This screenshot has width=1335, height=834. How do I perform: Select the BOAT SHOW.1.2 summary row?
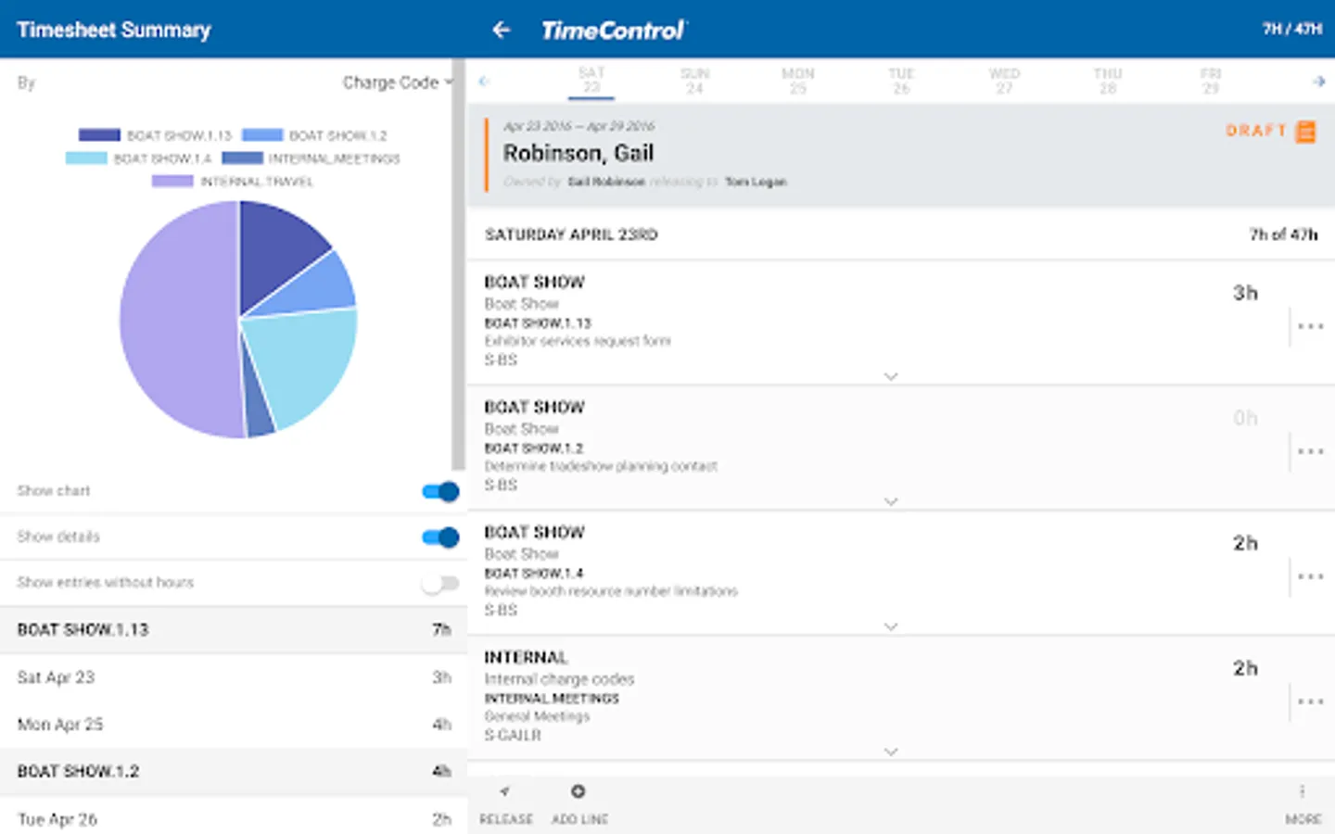[x=234, y=772]
